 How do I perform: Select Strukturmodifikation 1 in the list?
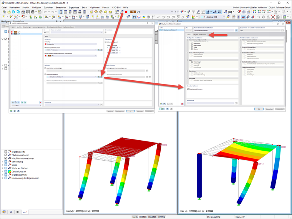[172, 30]
